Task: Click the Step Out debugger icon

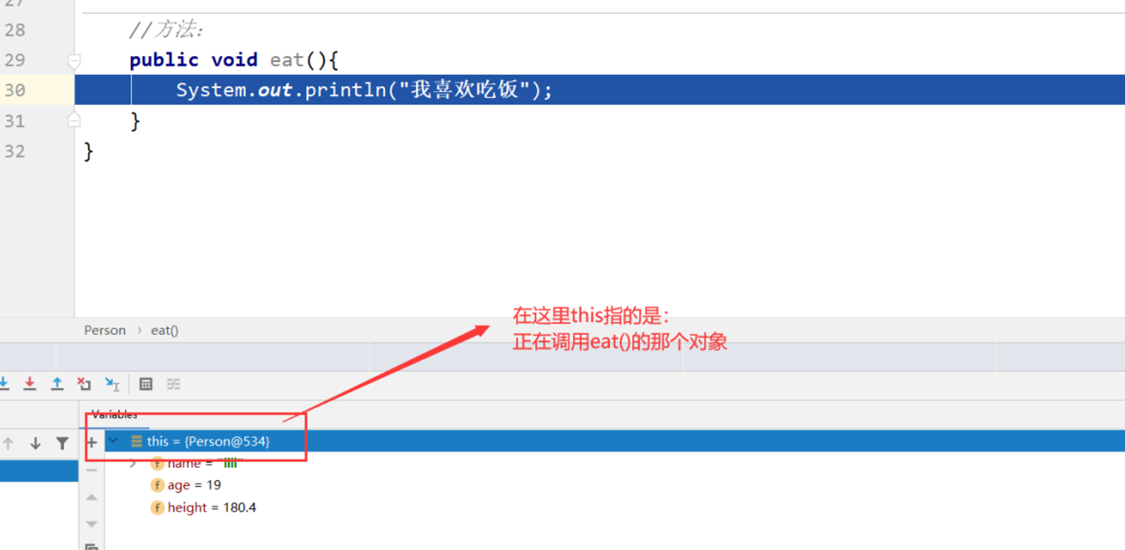Action: click(x=57, y=384)
